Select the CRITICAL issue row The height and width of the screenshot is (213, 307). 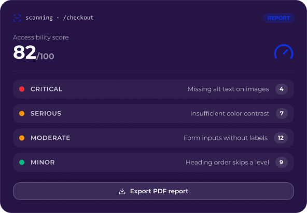coord(153,89)
